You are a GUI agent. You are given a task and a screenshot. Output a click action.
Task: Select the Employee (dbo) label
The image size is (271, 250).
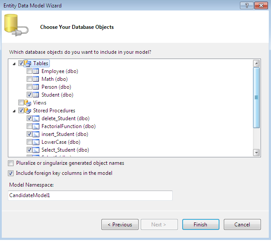tap(60, 71)
